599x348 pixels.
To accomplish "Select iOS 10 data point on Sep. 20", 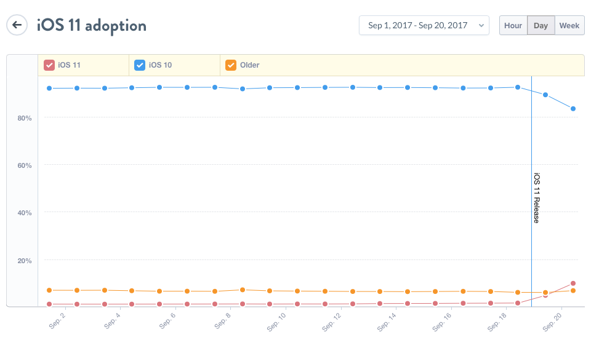I will [x=573, y=109].
